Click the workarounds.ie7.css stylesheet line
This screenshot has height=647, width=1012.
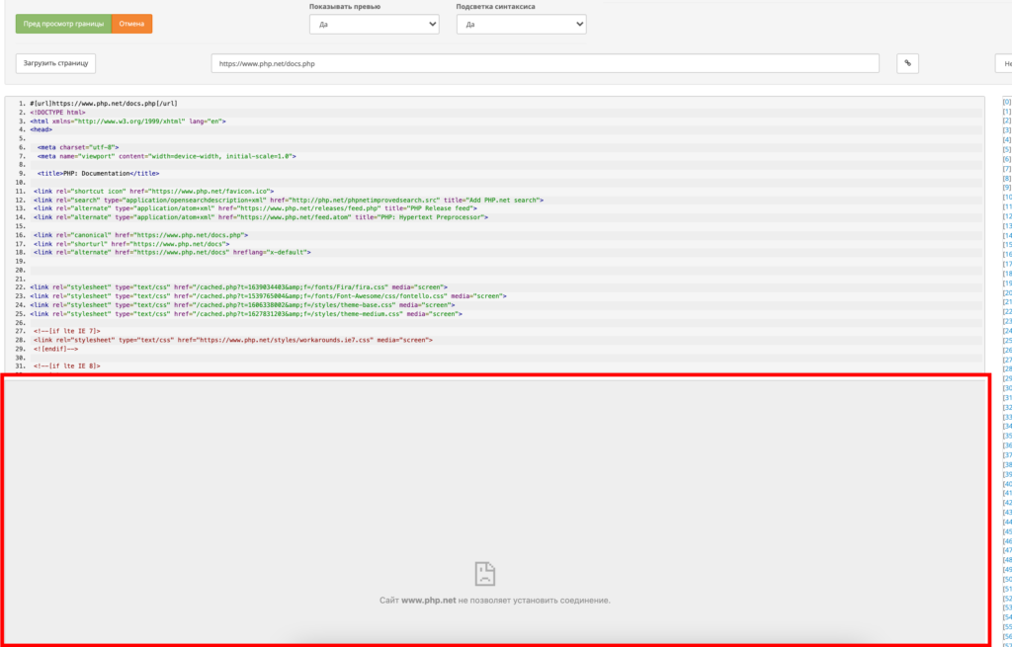(x=233, y=339)
